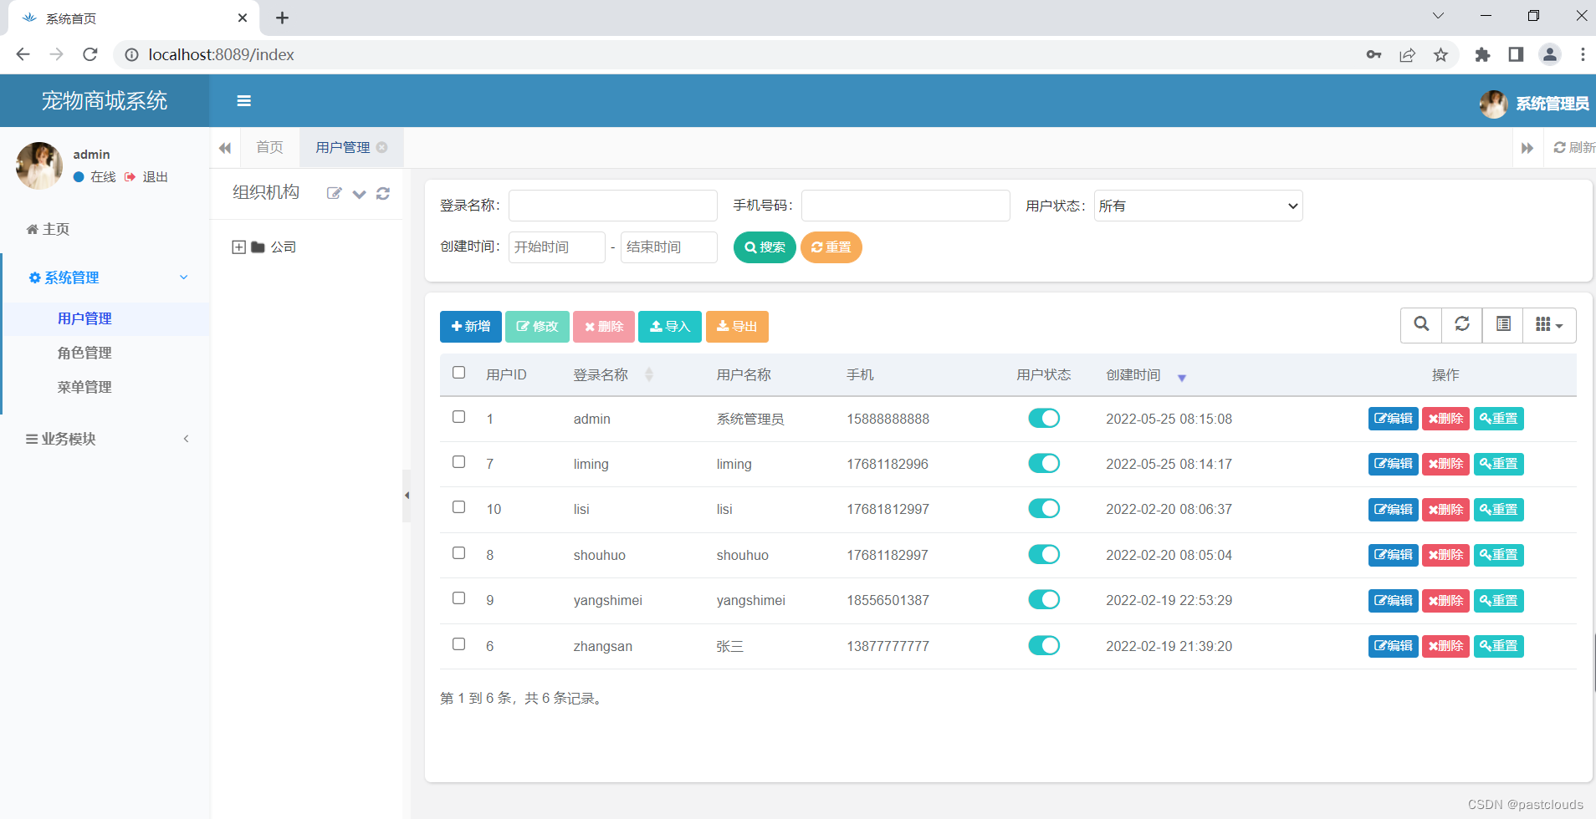Toggle the status switch for lisi
Image resolution: width=1596 pixels, height=819 pixels.
(x=1044, y=509)
